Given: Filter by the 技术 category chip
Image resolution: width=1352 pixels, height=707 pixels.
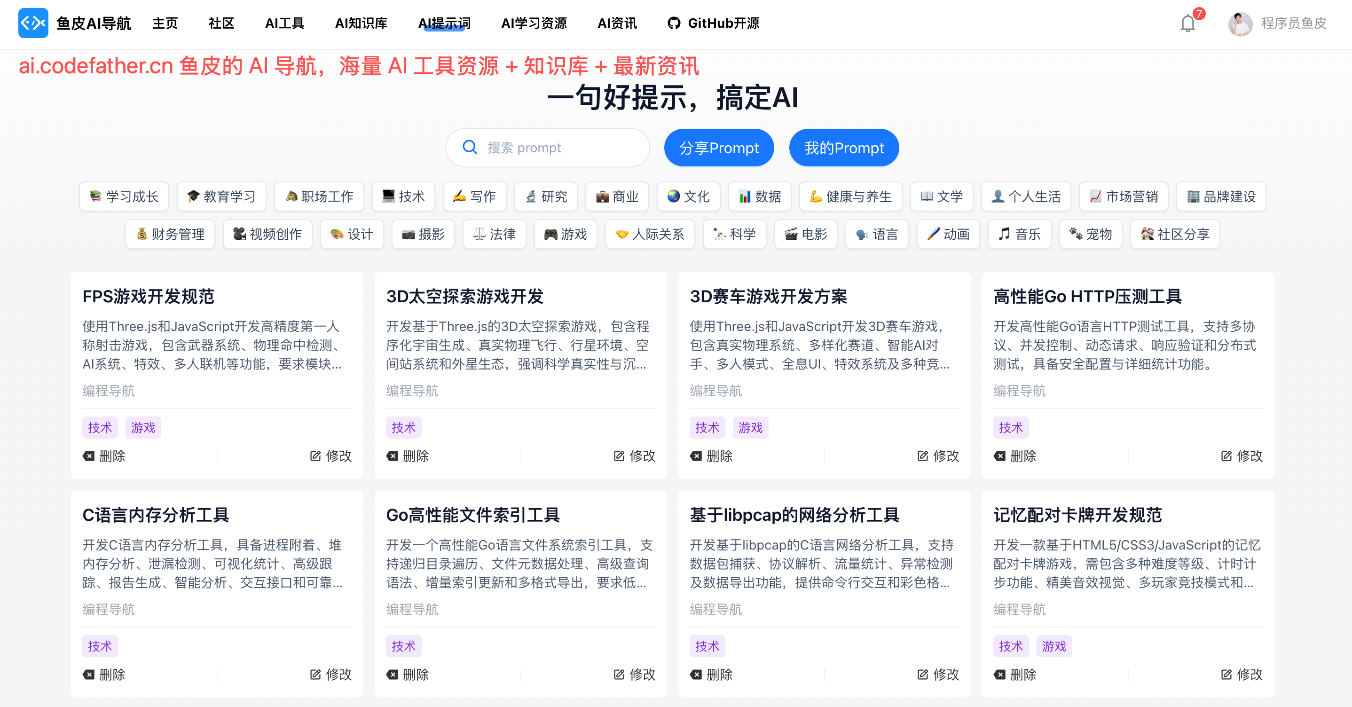Looking at the screenshot, I should pyautogui.click(x=403, y=196).
